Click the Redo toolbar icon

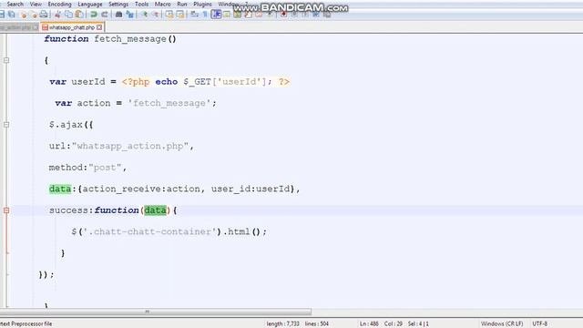tap(105, 15)
